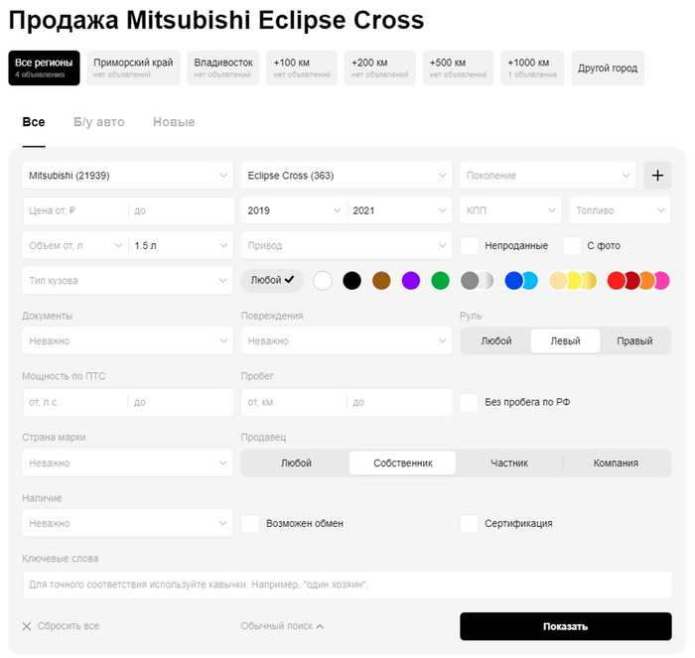The image size is (695, 658).
Task: Choose Компания as seller
Action: tap(617, 463)
